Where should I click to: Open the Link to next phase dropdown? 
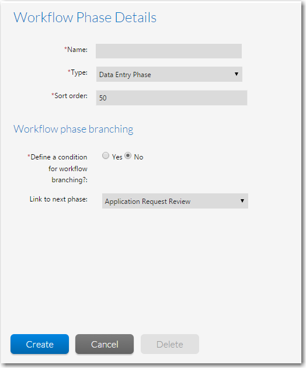175,201
